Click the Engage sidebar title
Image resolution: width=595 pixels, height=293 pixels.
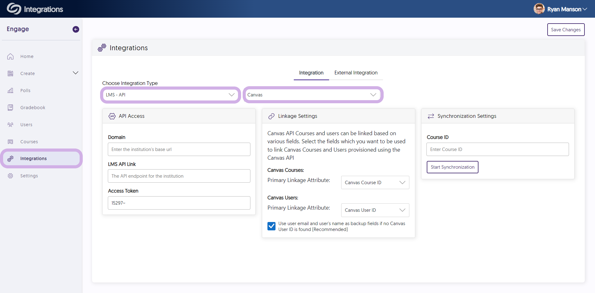point(18,29)
